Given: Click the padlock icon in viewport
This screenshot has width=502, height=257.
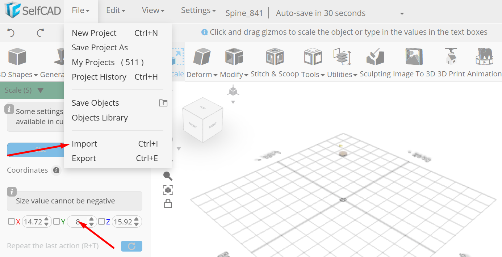Looking at the screenshot, I should point(168,204).
